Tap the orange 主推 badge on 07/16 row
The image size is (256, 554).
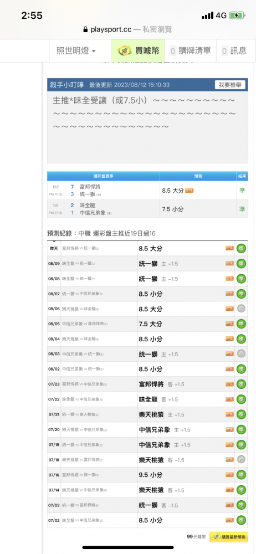230,475
